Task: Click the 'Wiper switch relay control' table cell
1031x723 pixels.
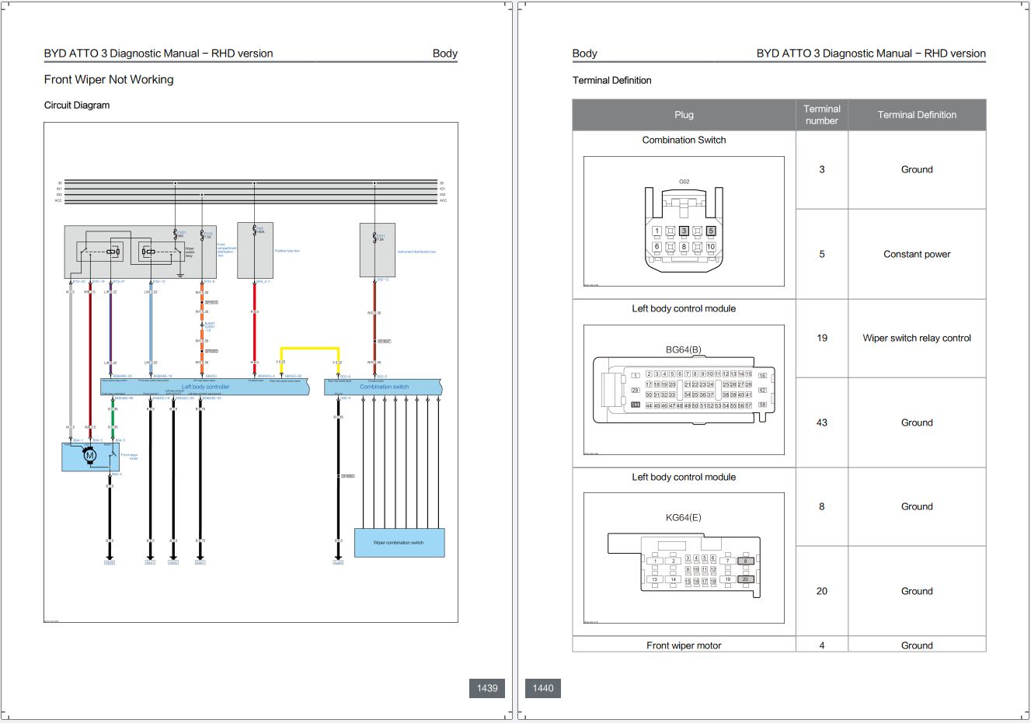Action: point(917,338)
